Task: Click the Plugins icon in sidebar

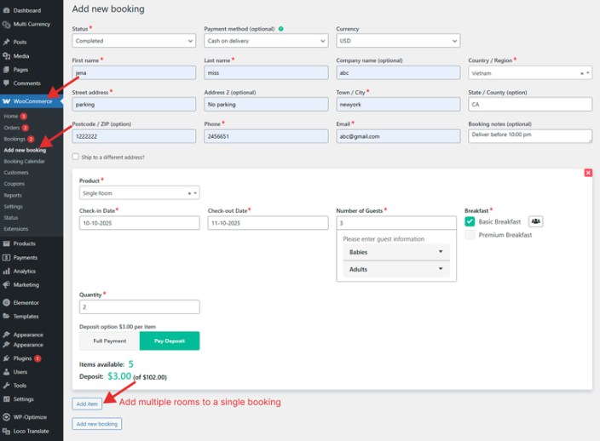Action: click(x=7, y=358)
